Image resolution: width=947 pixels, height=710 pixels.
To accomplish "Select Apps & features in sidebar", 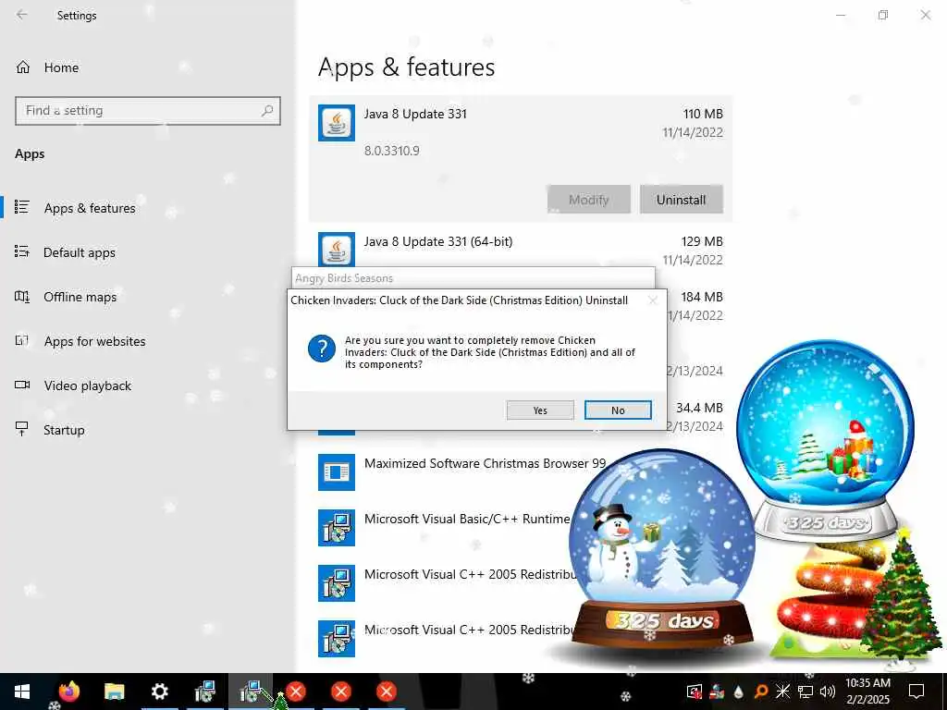I will 90,208.
